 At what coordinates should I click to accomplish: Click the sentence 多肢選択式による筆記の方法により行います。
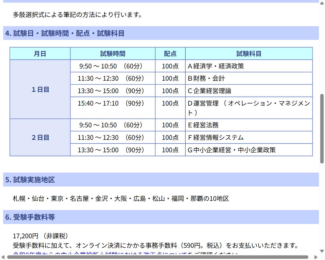click(x=78, y=15)
